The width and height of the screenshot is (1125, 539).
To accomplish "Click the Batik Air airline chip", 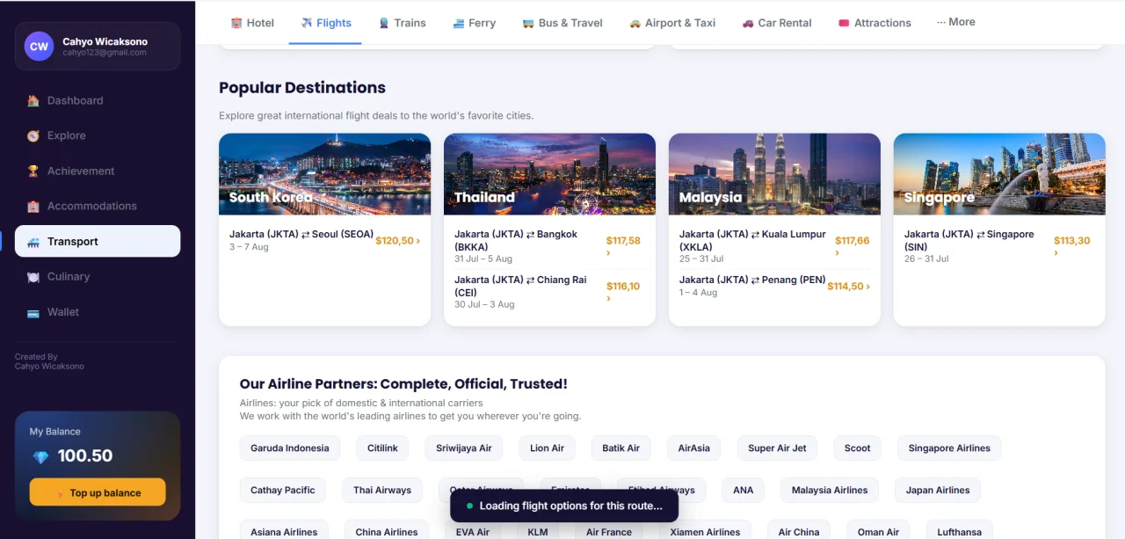I will click(621, 448).
